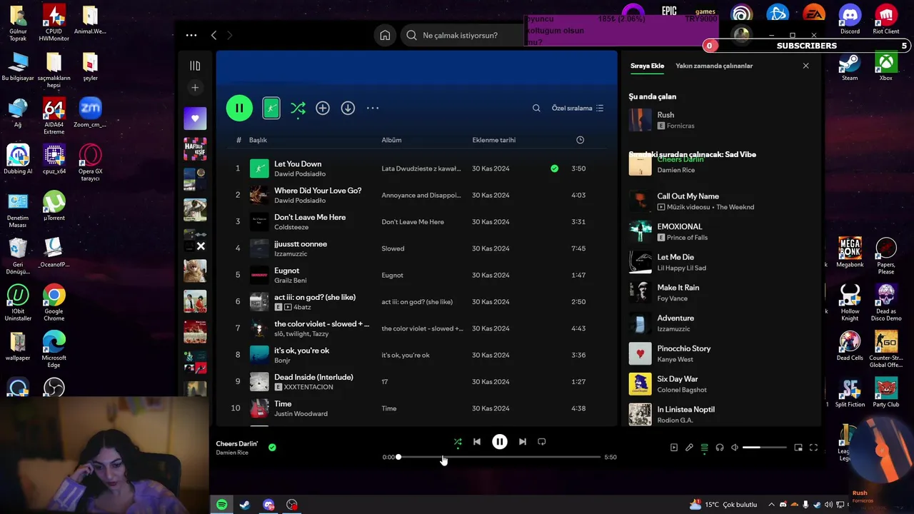Toggle liked check for Cheers Darlin'
This screenshot has height=514, width=914.
point(272,448)
